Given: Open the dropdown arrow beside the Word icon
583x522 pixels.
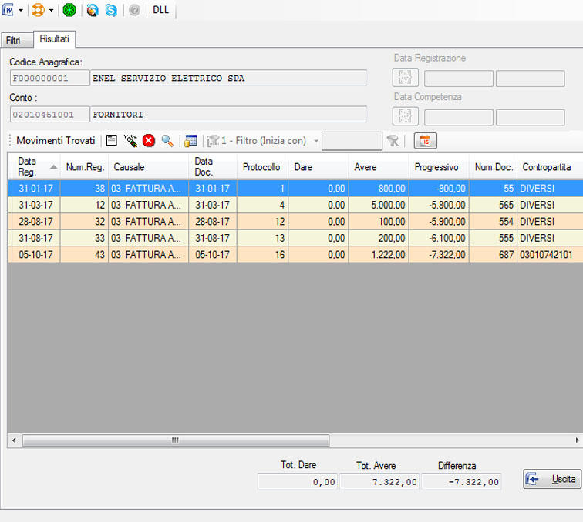Looking at the screenshot, I should click(x=21, y=11).
